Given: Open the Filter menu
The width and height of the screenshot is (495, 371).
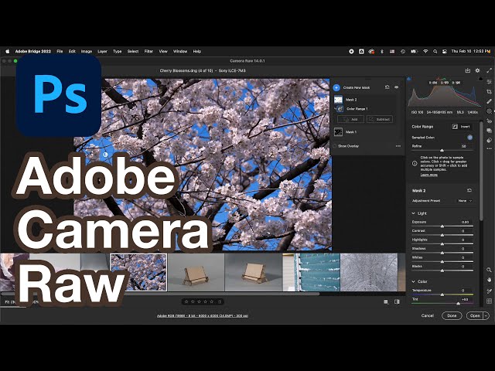Looking at the screenshot, I should coord(148,51).
